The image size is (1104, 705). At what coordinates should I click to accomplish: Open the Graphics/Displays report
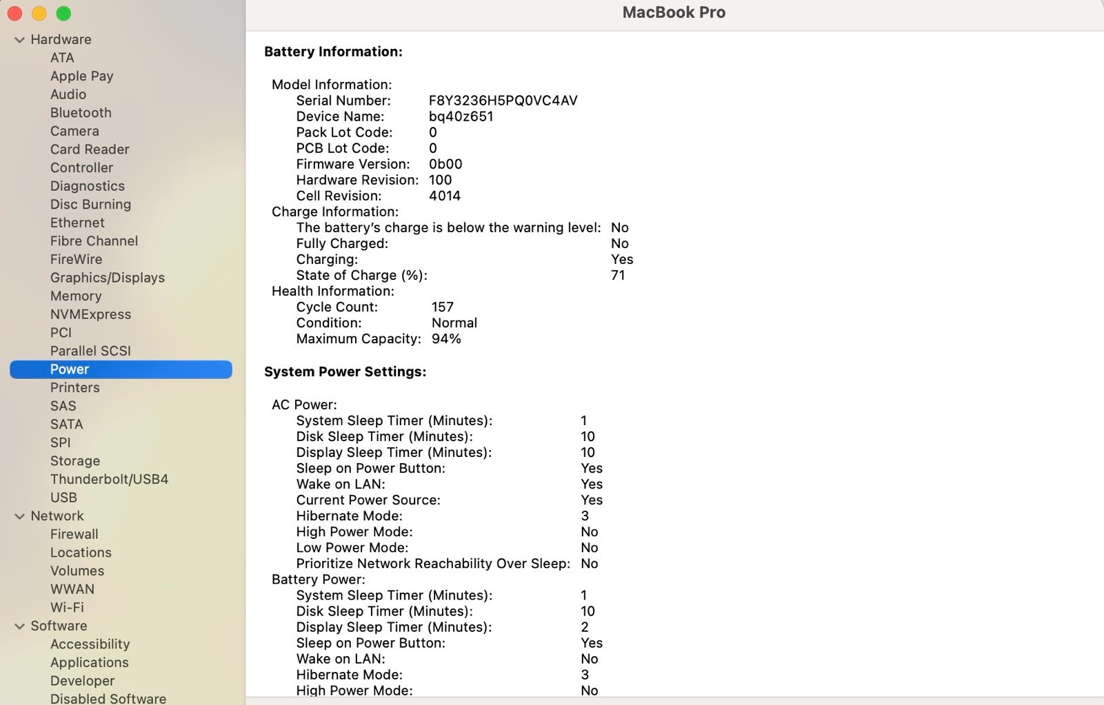[107, 278]
